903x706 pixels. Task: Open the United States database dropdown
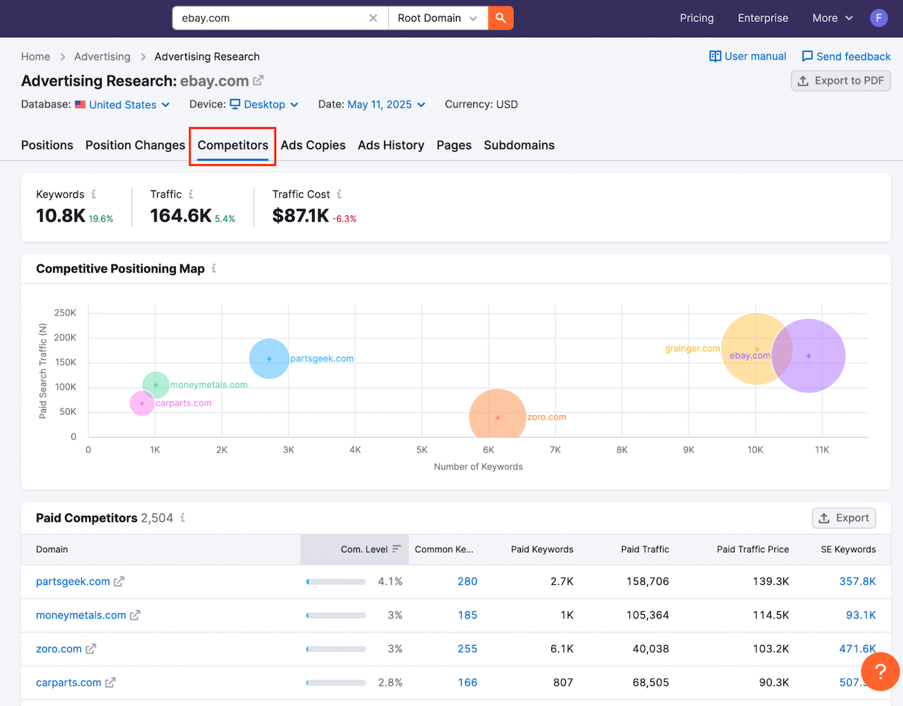point(122,105)
